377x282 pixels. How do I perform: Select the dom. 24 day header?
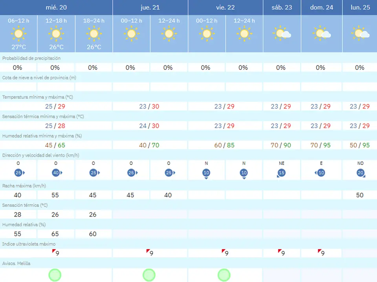pos(322,7)
